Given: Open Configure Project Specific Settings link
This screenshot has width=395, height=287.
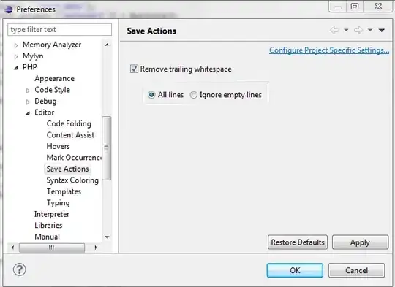Looking at the screenshot, I should [329, 50].
